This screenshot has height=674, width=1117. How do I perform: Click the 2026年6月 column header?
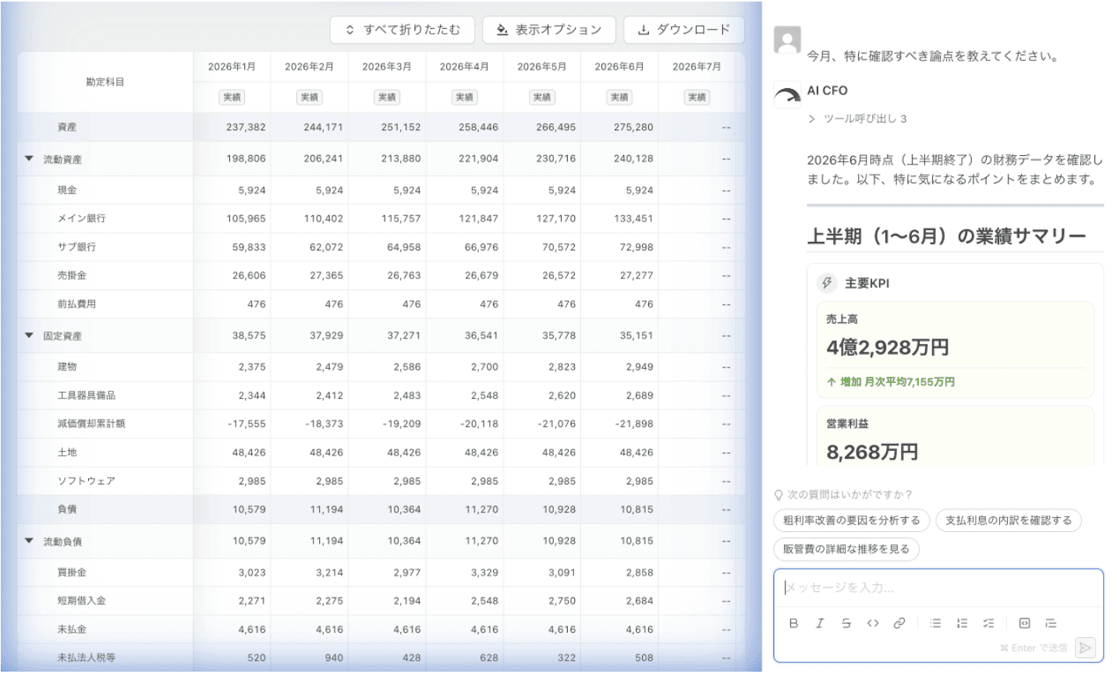(619, 66)
